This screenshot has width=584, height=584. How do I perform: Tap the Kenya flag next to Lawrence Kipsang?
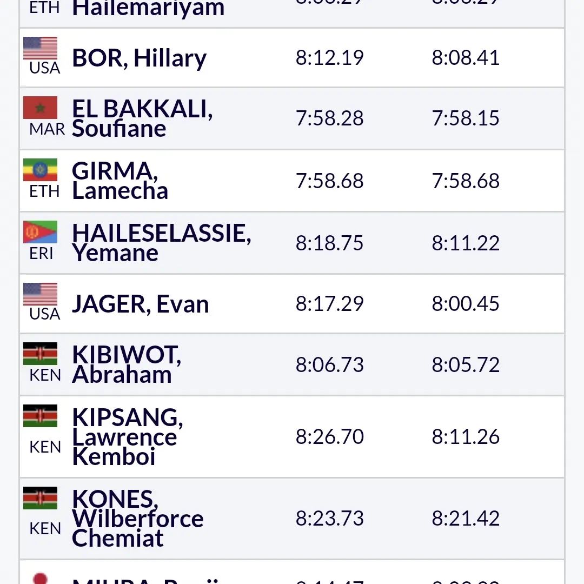coord(40,416)
